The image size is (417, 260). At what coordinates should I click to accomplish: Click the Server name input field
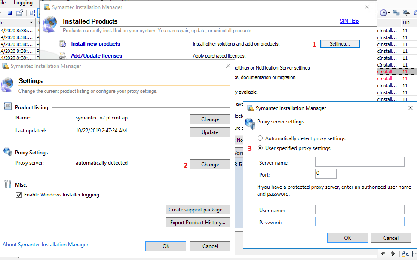coord(359,162)
